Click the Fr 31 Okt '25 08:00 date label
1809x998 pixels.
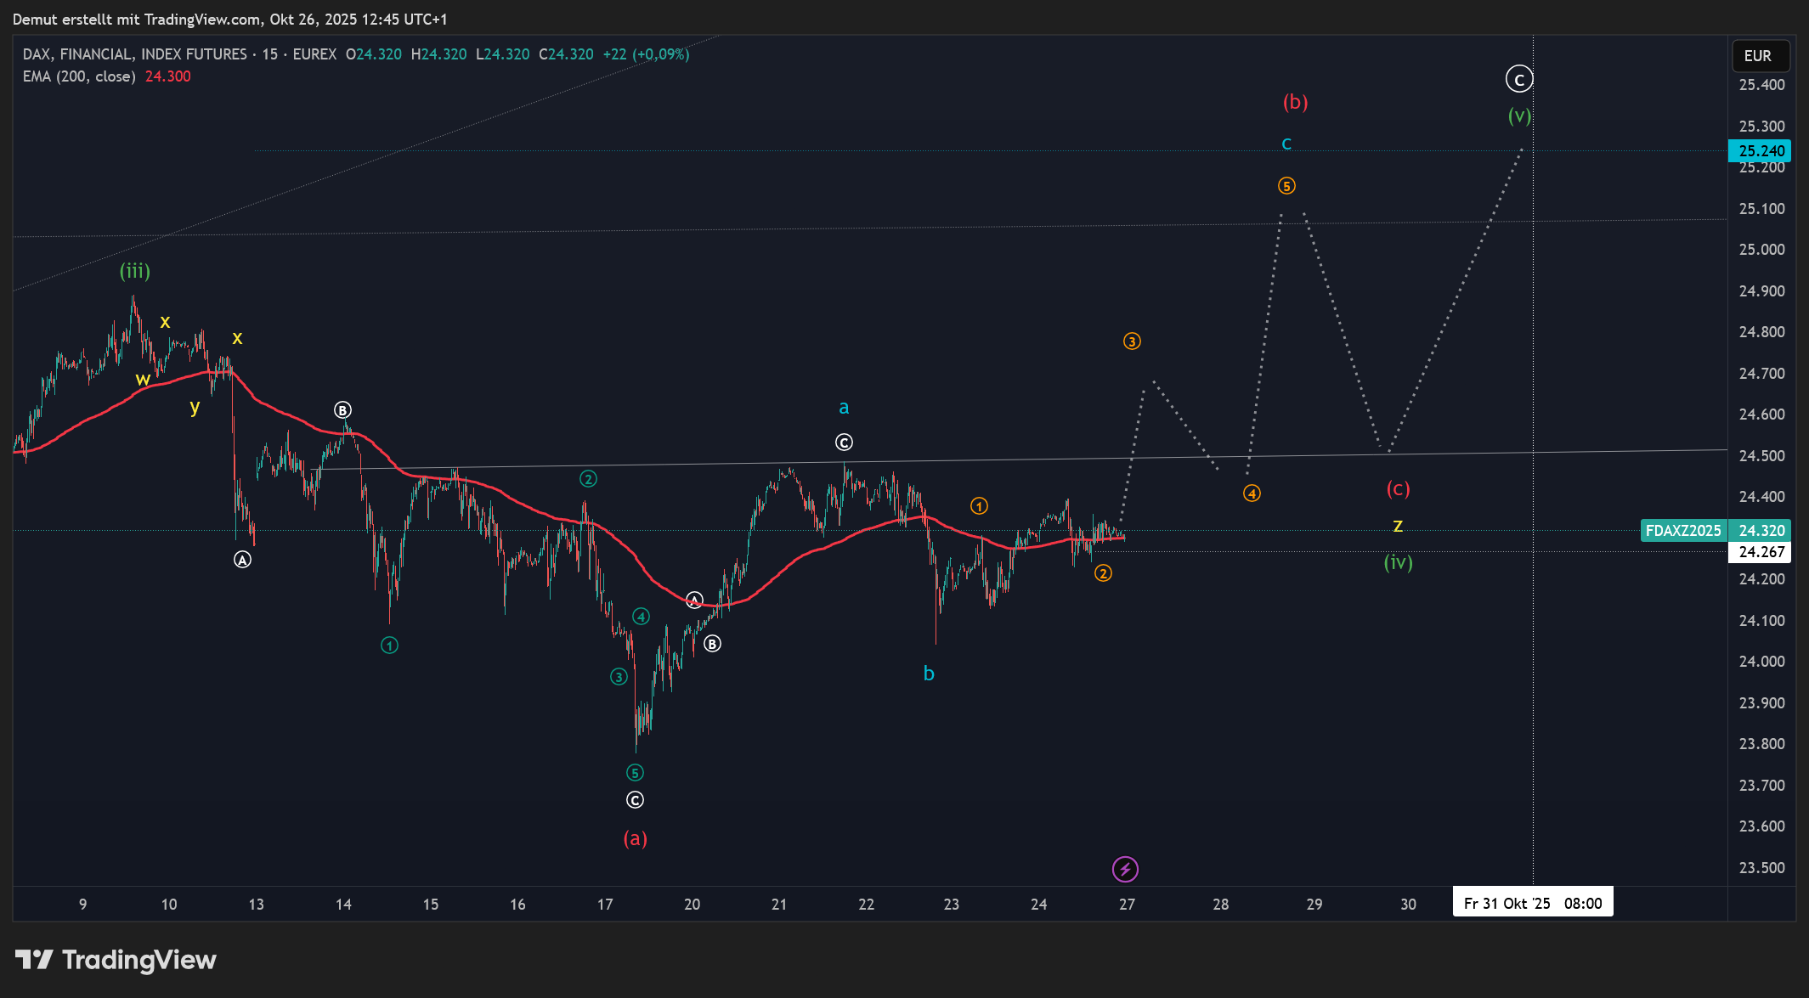click(x=1532, y=904)
